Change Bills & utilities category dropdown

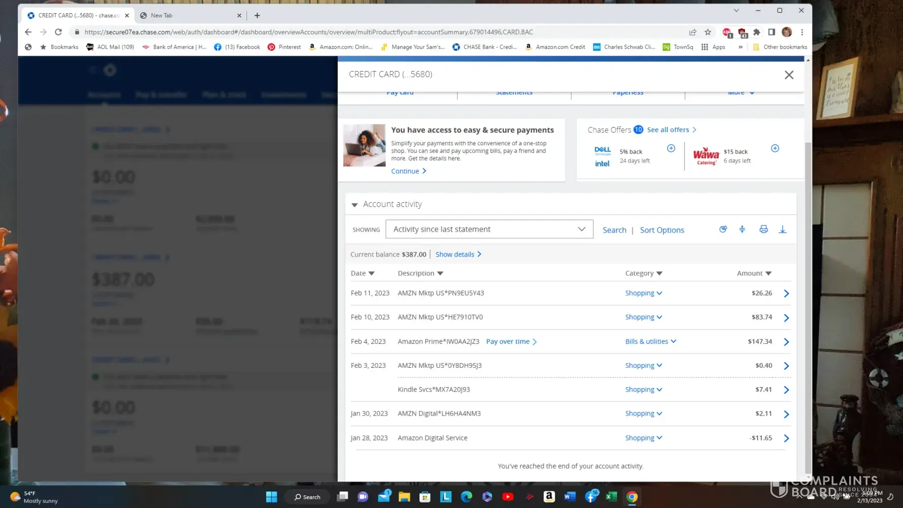[x=650, y=341]
